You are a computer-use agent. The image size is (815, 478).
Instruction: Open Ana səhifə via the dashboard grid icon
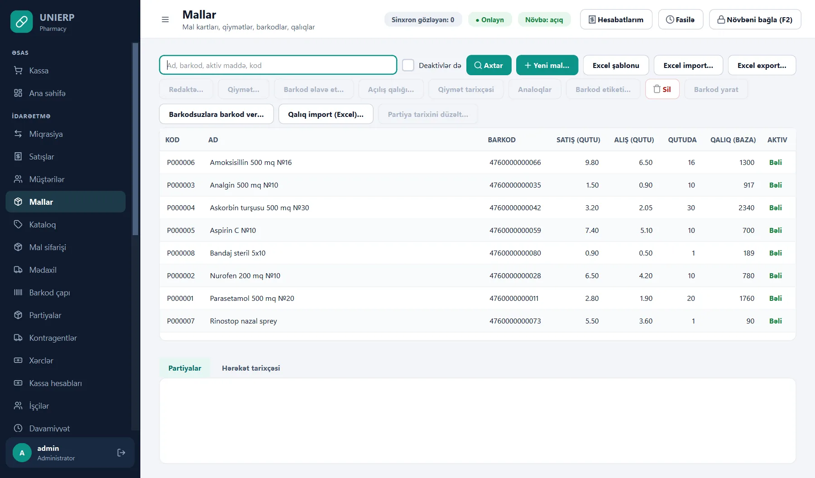coord(18,93)
